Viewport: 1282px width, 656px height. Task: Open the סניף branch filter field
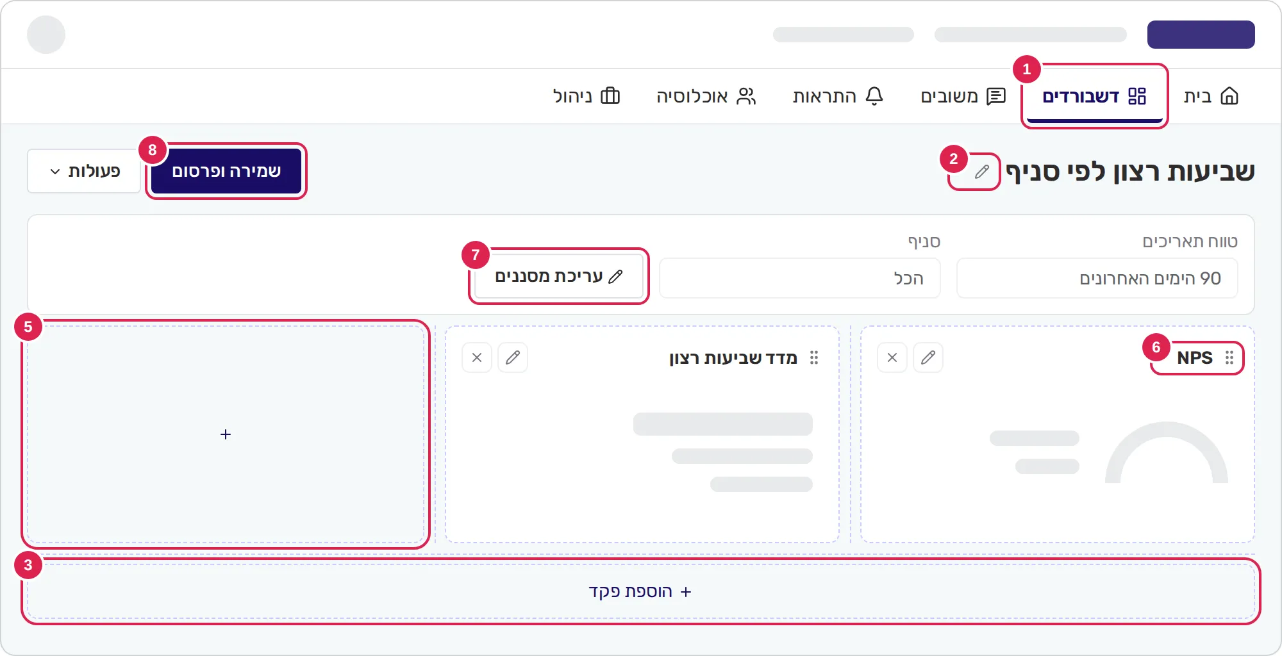pos(799,278)
